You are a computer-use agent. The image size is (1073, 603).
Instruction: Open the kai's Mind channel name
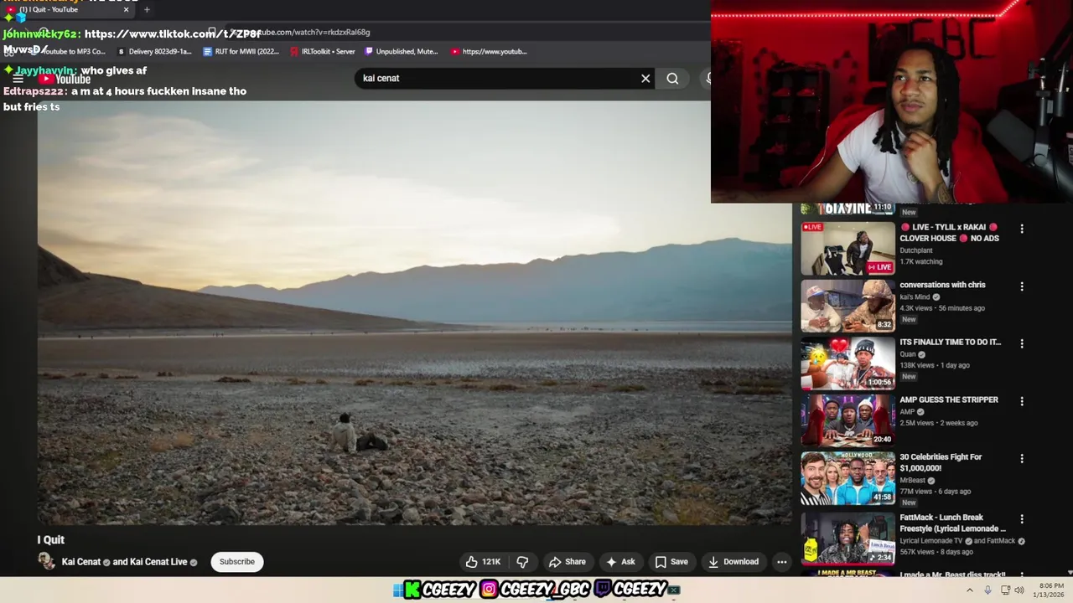pyautogui.click(x=915, y=297)
